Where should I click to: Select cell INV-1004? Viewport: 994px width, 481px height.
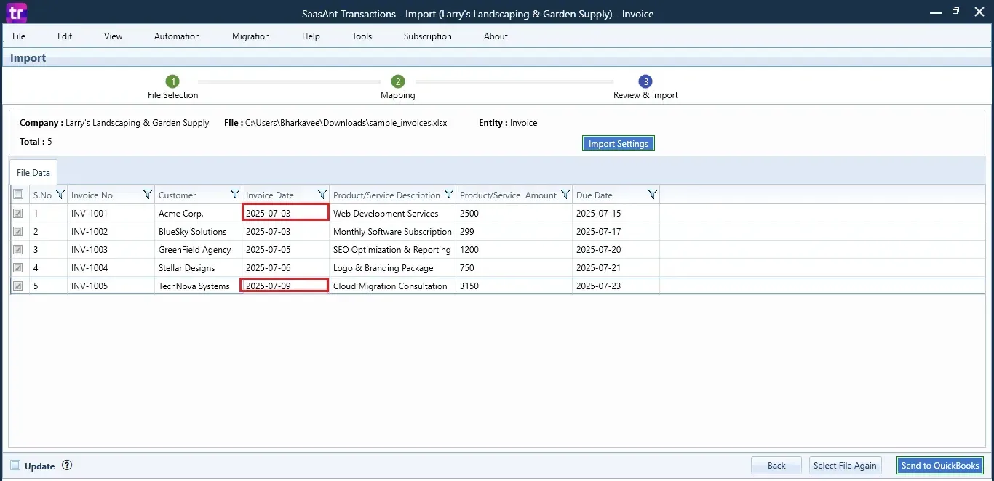tap(111, 268)
